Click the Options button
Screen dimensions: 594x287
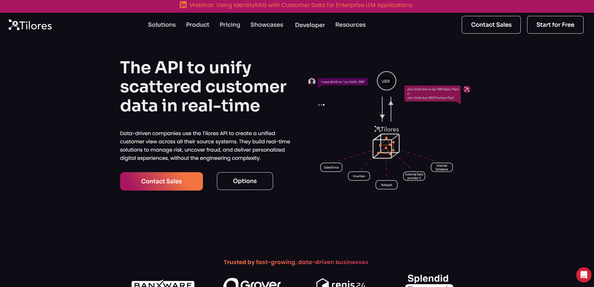245,181
